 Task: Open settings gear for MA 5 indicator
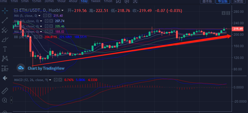point(45,15)
